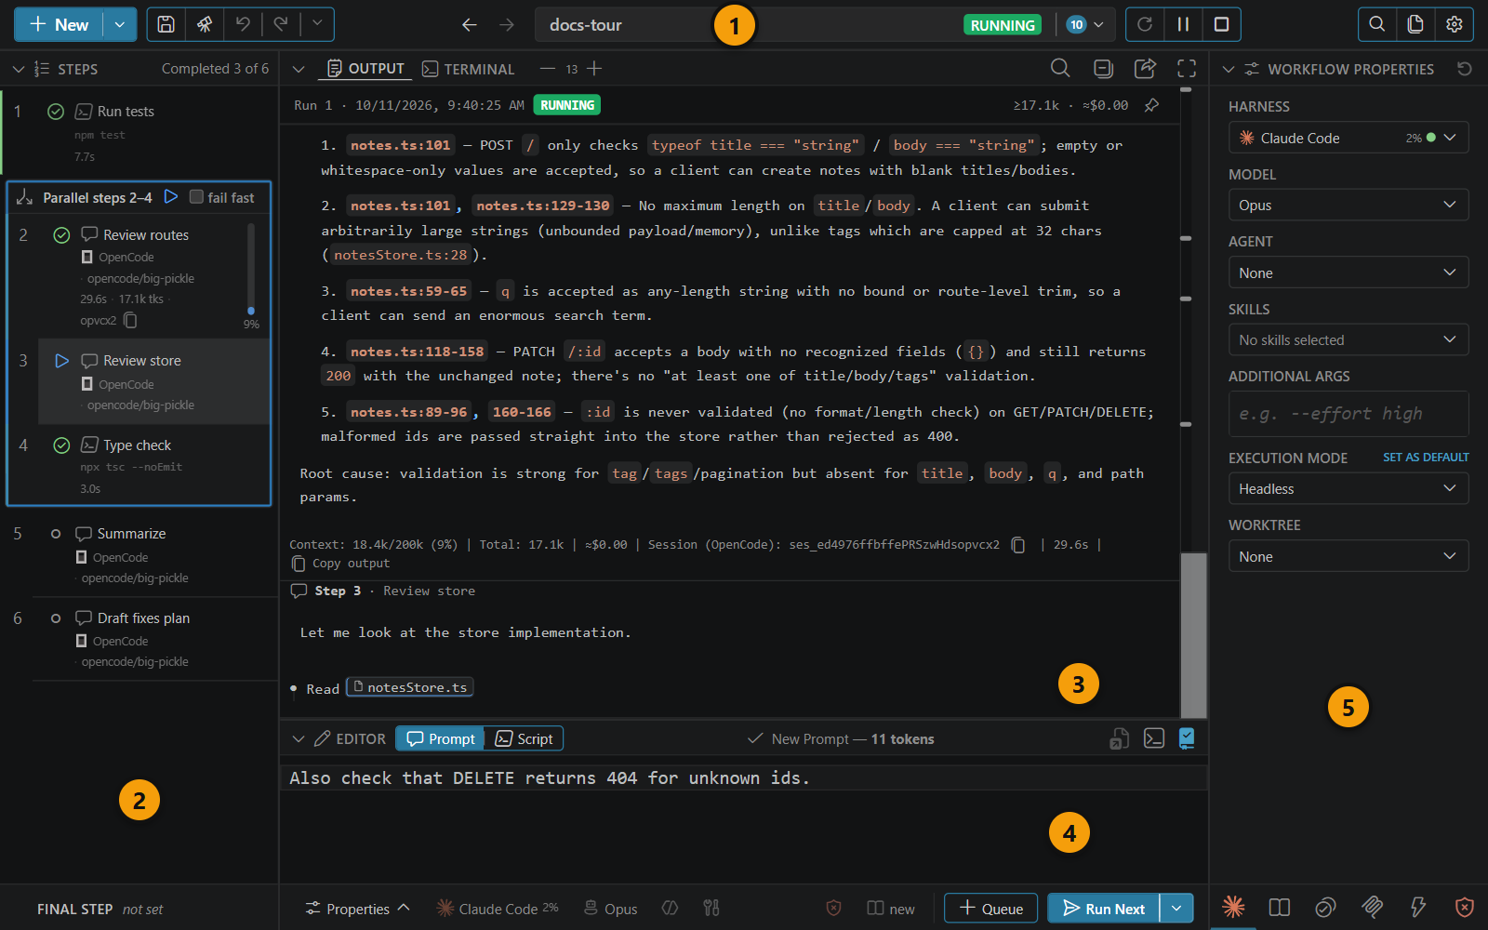This screenshot has width=1488, height=930.
Task: Expand the New button dropdown arrow
Action: click(119, 25)
